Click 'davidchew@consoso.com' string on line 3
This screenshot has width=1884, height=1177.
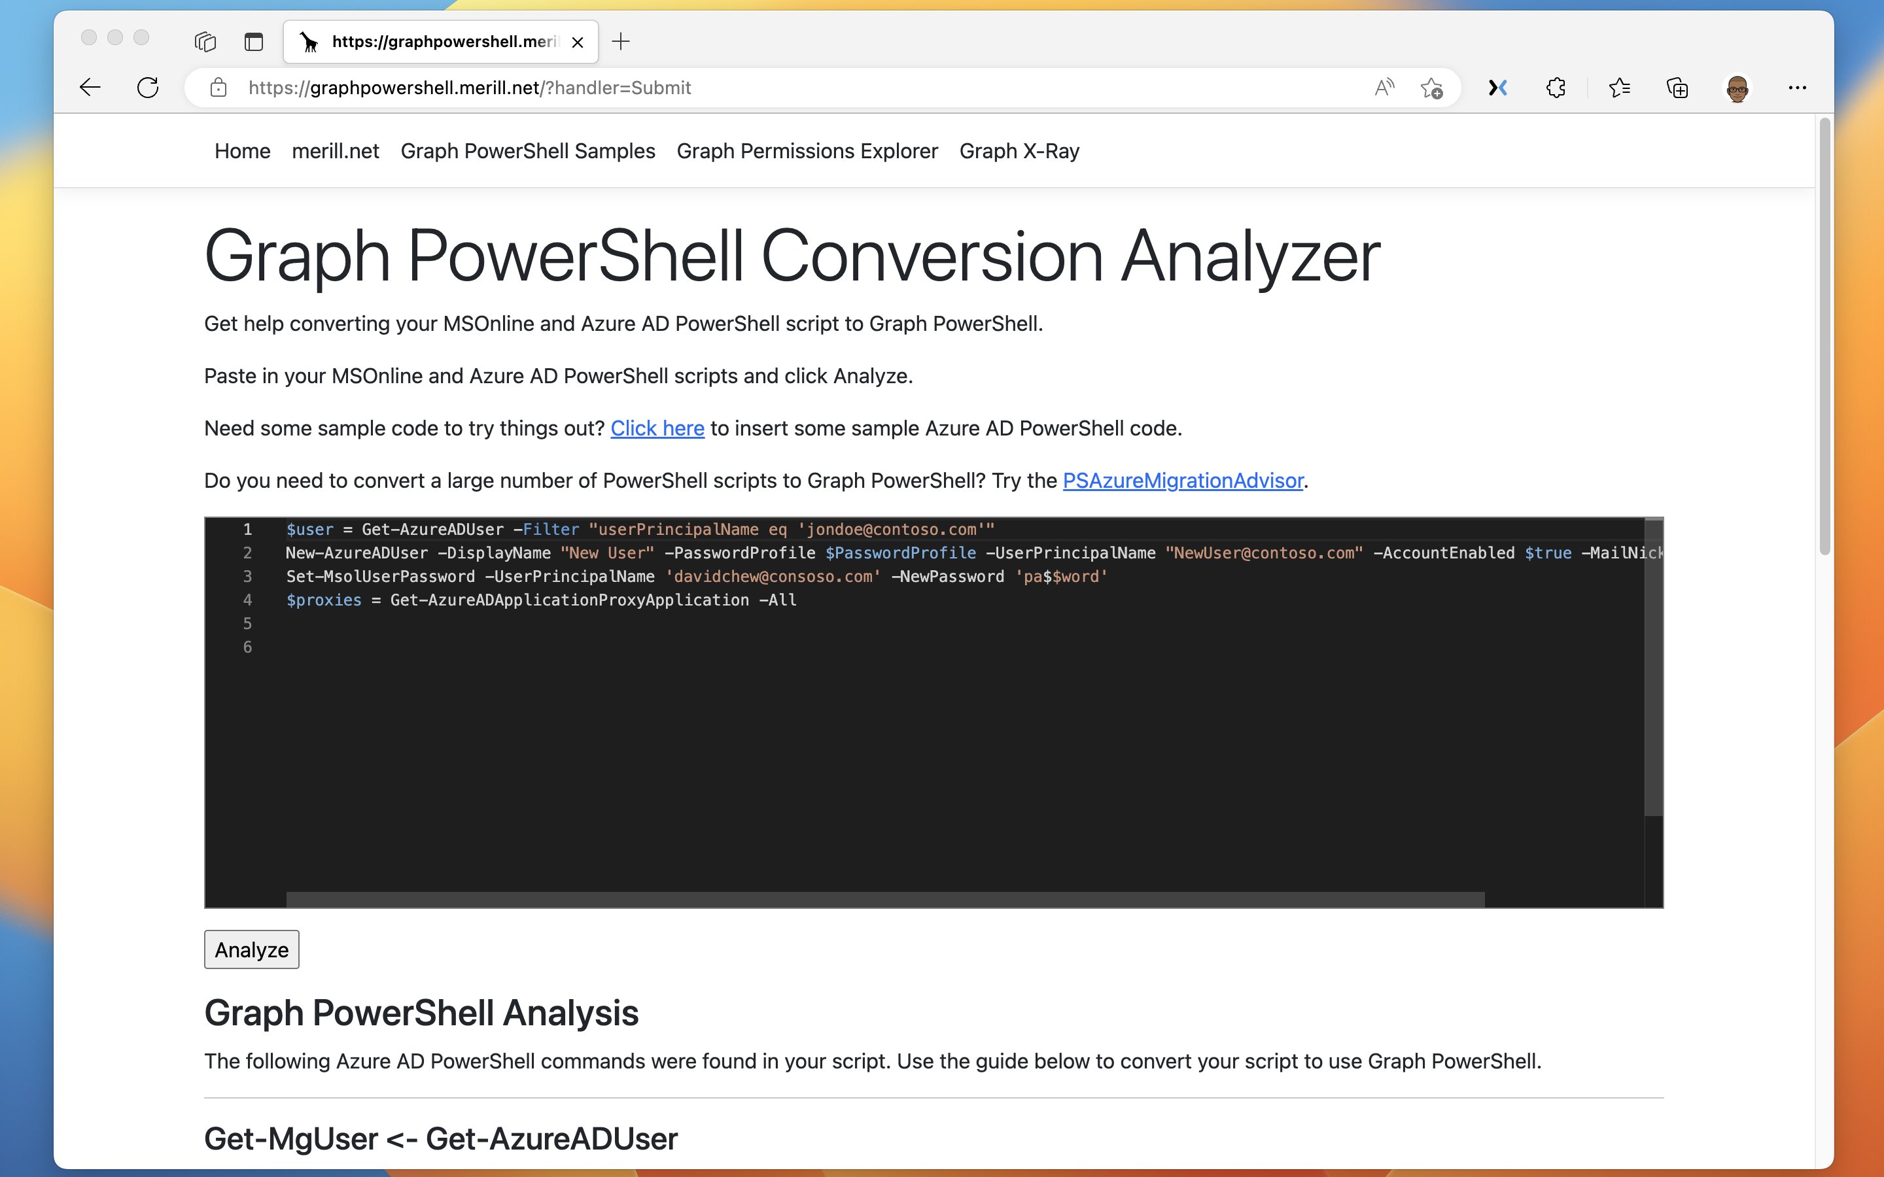coord(773,577)
